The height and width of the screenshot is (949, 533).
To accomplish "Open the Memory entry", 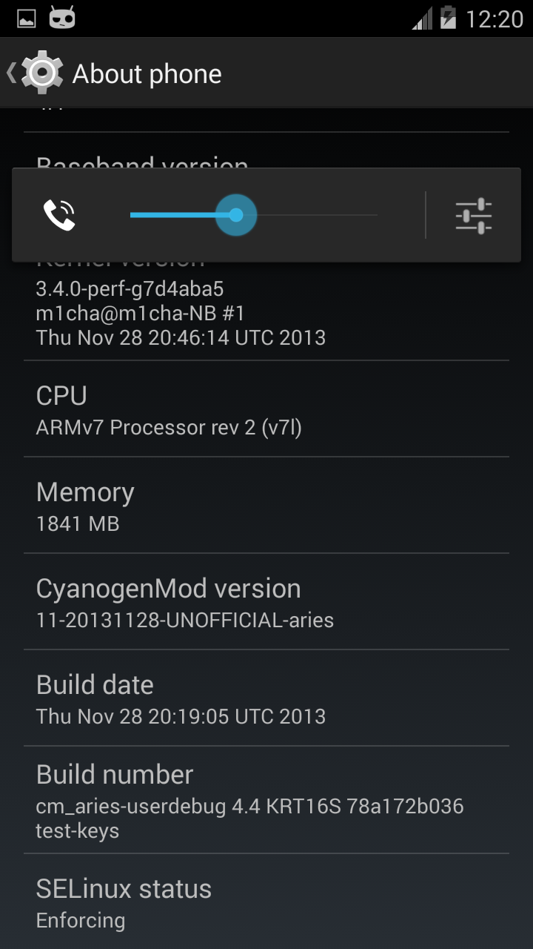I will (x=266, y=506).
